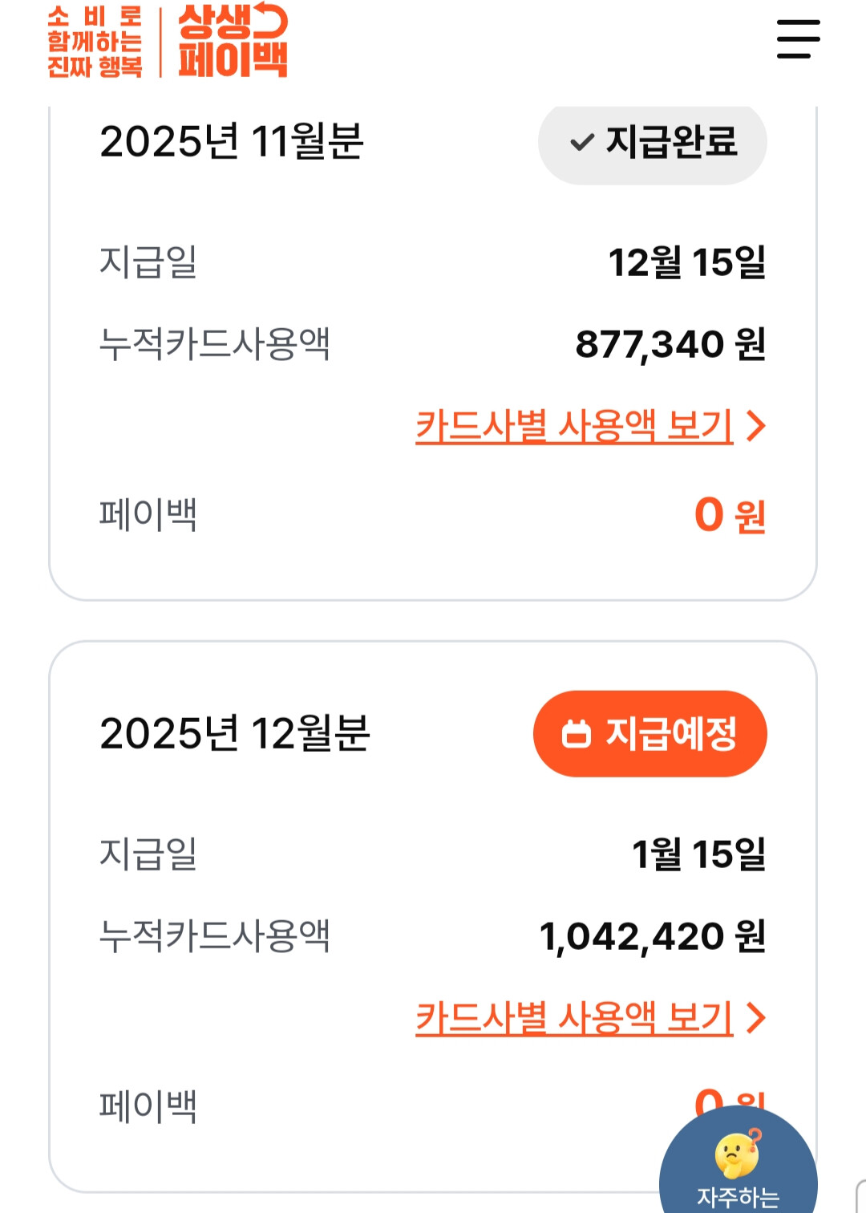Click the 지급완료 status text
This screenshot has width=866, height=1213.
pyautogui.click(x=671, y=142)
